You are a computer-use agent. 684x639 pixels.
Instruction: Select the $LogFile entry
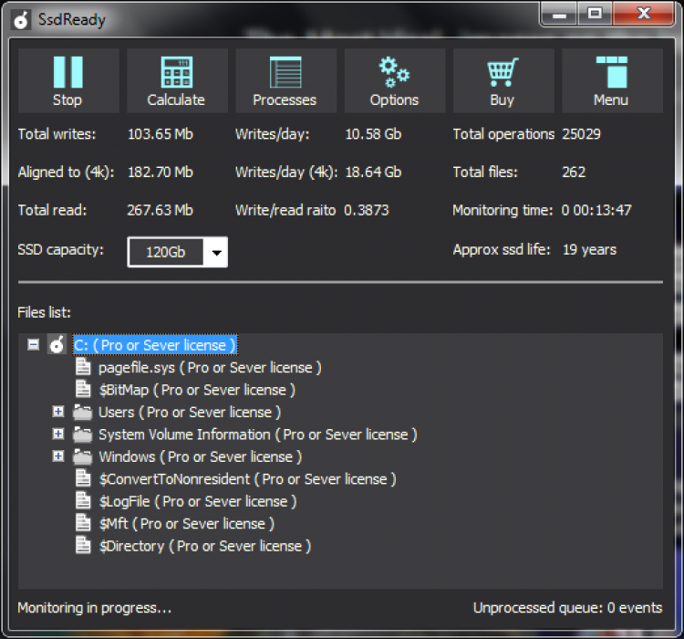198,501
